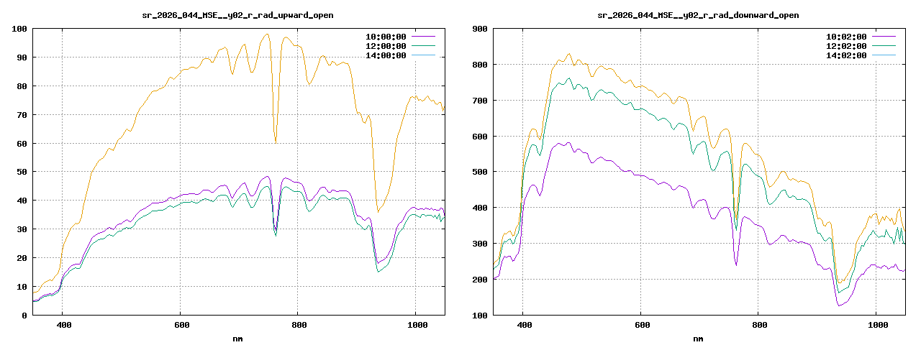Click the 100 y-axis tick on upward chart
This screenshot has height=345, width=921.
(x=19, y=29)
